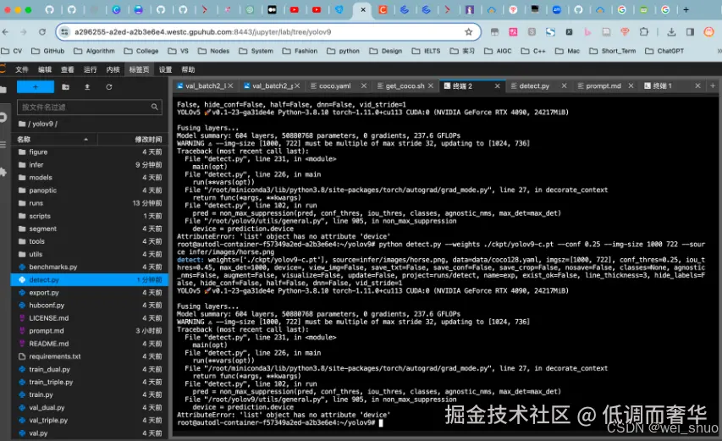The height and width of the screenshot is (441, 722).
Task: Open the 编辑 menu
Action: tap(45, 69)
